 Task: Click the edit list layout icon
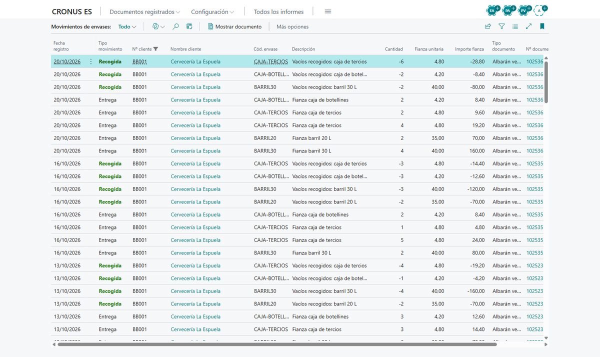pos(189,26)
